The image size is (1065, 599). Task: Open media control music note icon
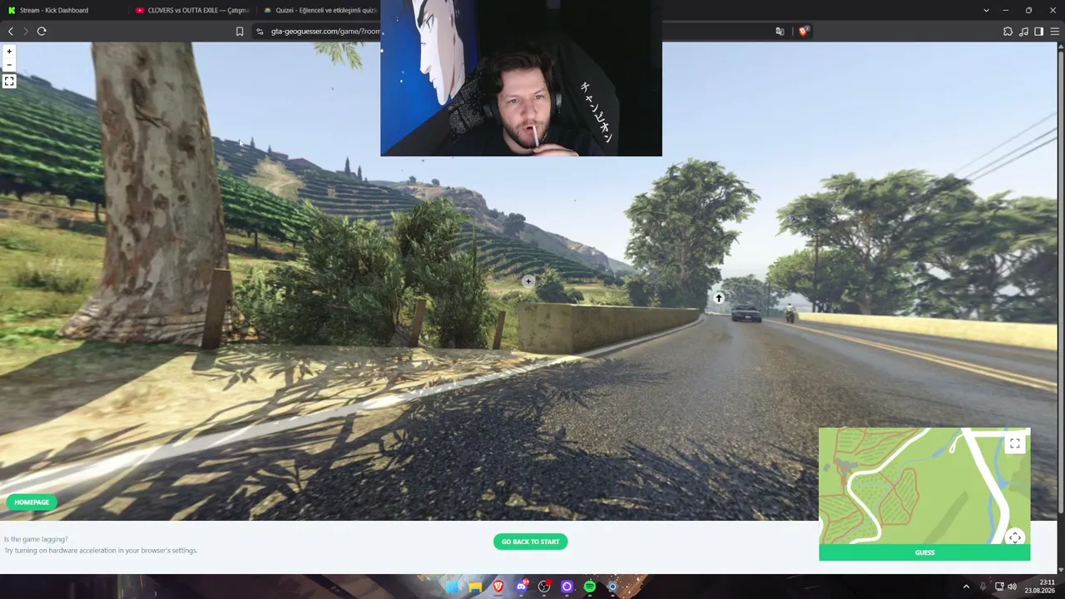click(x=1023, y=32)
